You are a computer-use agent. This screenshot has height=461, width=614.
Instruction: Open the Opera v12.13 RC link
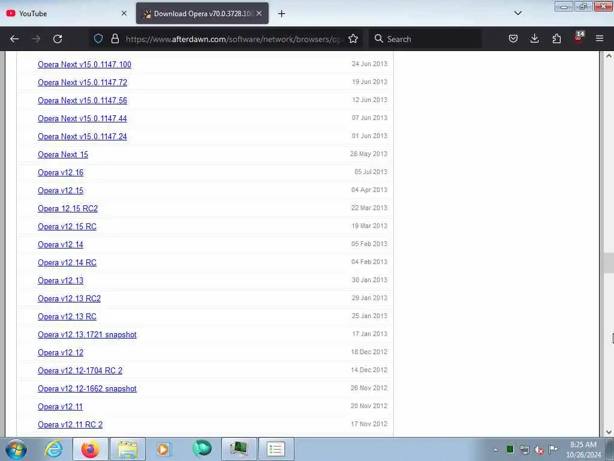click(x=67, y=317)
